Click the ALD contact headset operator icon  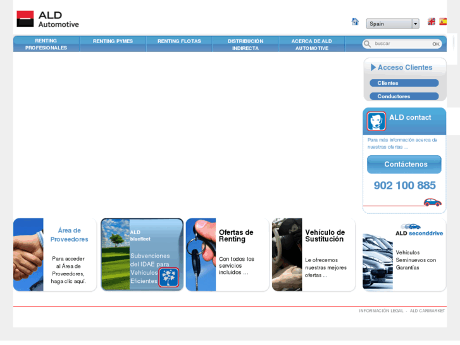coord(376,121)
